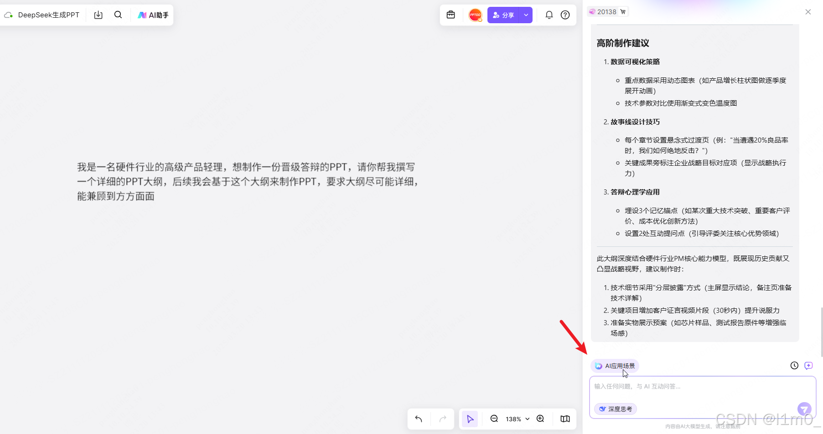Click the 准备实物展示预案 line
Screen dimensions: 823x434
coord(698,328)
